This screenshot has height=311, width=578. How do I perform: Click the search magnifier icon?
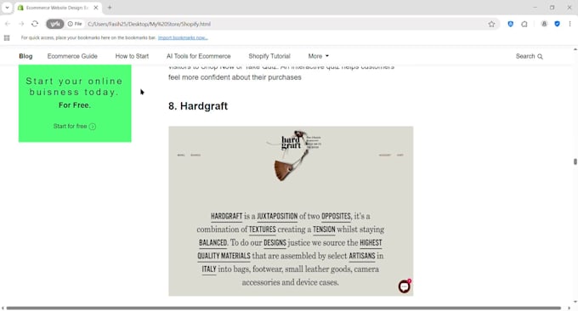(x=540, y=56)
